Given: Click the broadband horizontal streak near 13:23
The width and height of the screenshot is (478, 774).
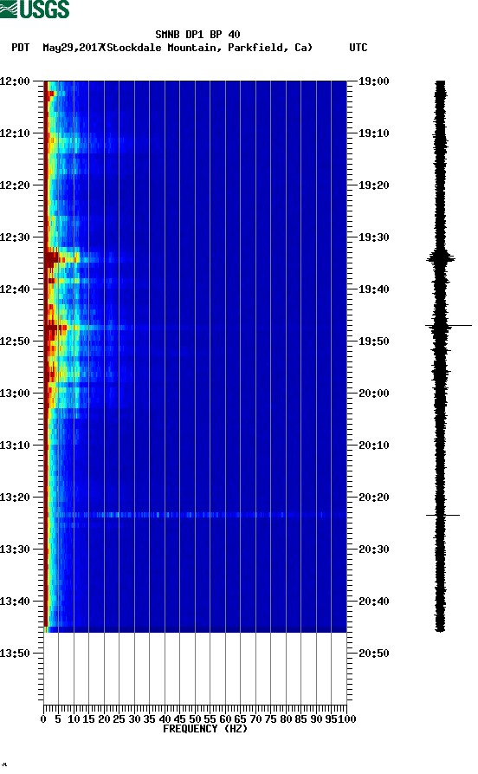Looking at the screenshot, I should [197, 516].
